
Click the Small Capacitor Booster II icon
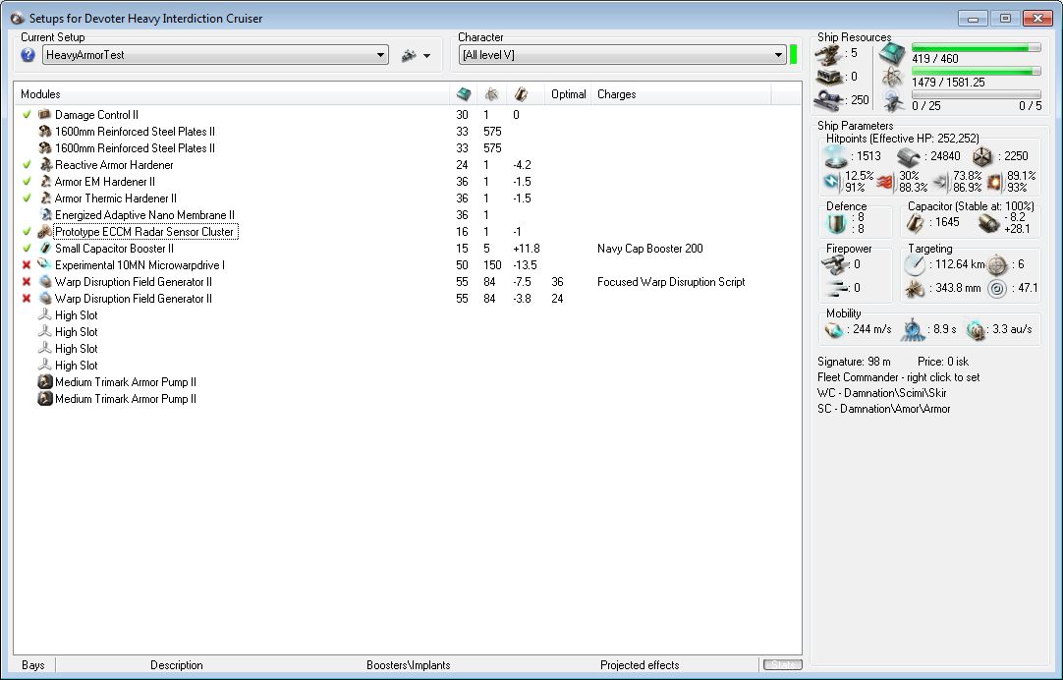tap(45, 249)
